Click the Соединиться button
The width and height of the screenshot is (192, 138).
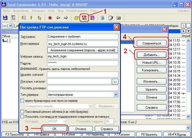[151, 43]
